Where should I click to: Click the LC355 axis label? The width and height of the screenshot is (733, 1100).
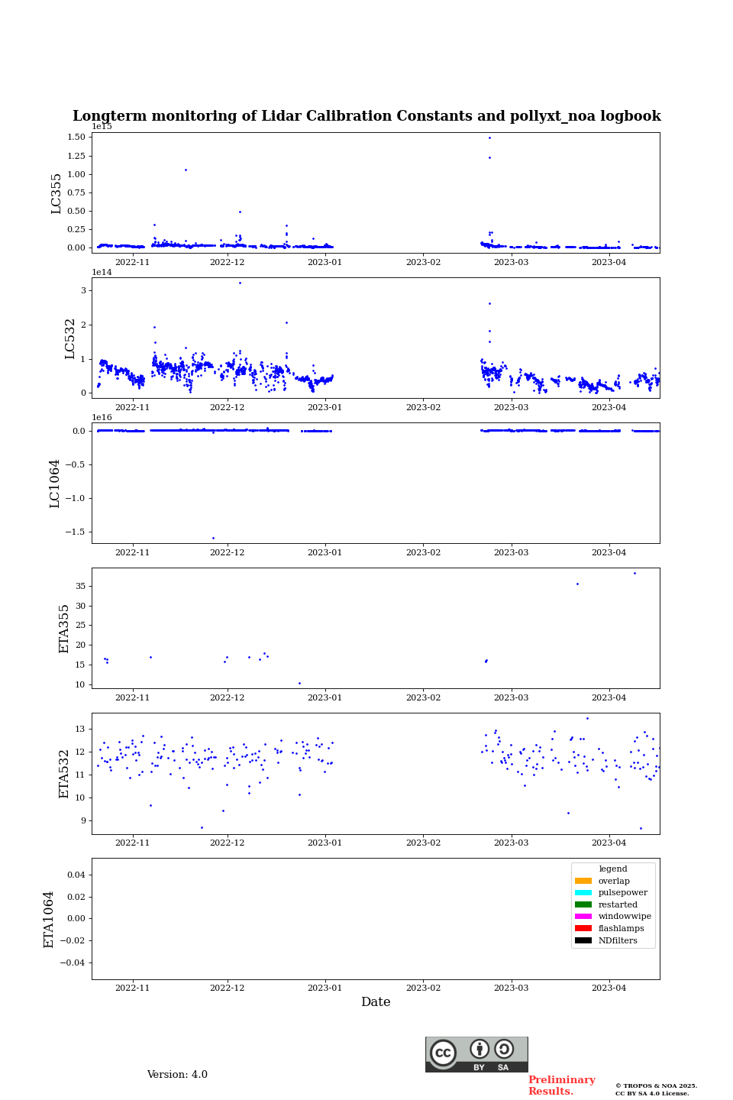57,193
